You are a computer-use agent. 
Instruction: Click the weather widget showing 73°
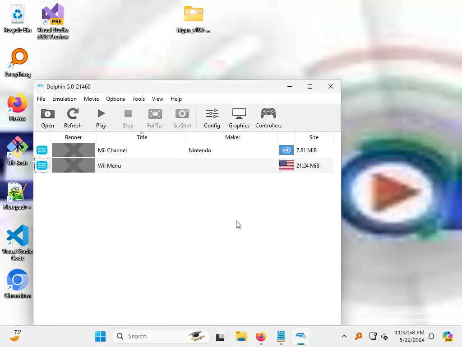(16, 336)
